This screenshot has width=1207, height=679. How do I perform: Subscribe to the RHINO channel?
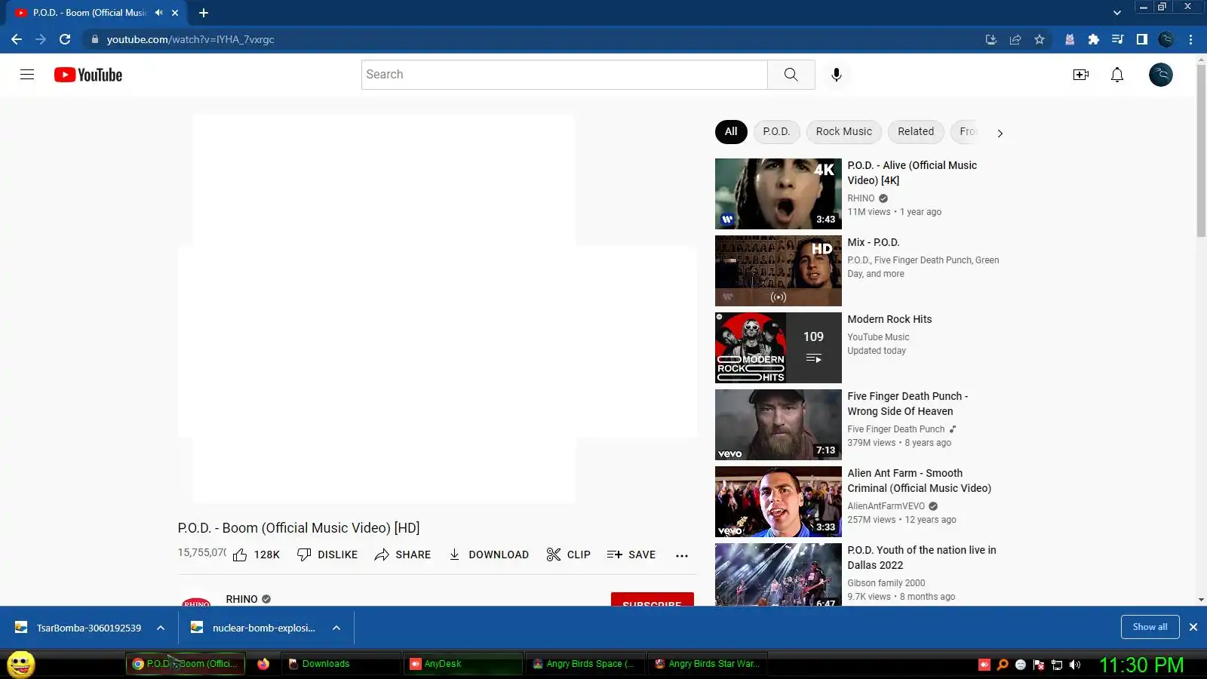point(652,600)
